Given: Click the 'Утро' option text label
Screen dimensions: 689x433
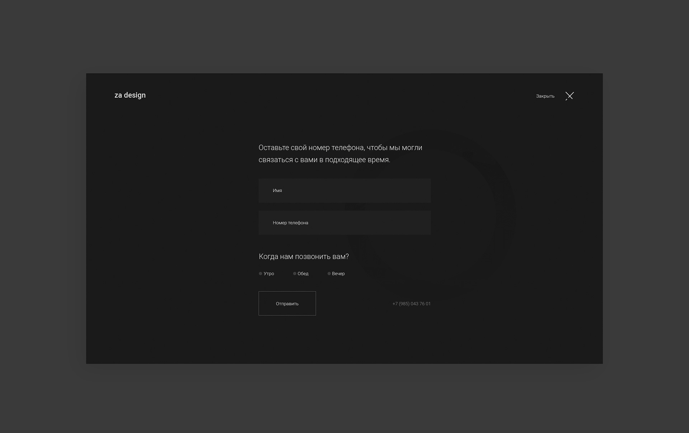Looking at the screenshot, I should [x=269, y=273].
